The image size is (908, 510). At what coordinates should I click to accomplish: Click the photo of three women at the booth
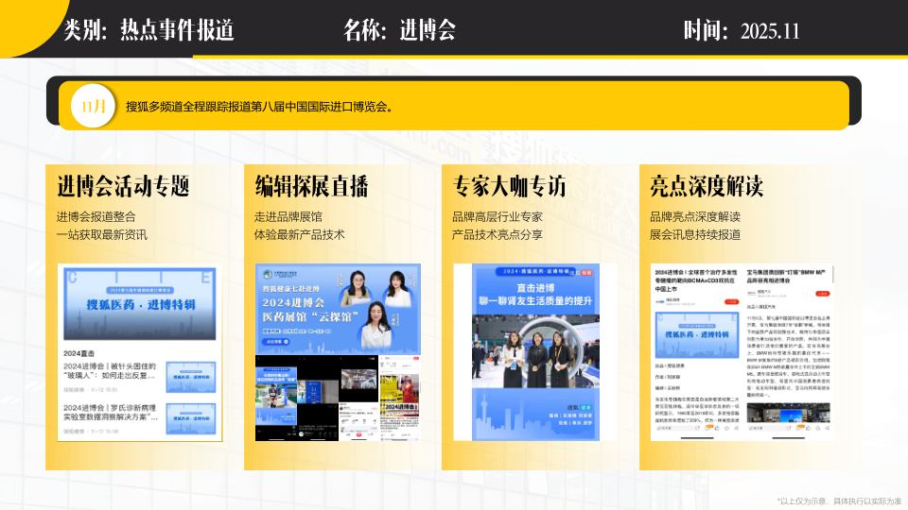tap(535, 351)
